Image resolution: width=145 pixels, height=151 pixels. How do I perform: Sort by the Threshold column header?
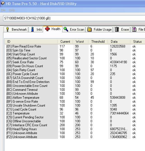tap(98, 42)
